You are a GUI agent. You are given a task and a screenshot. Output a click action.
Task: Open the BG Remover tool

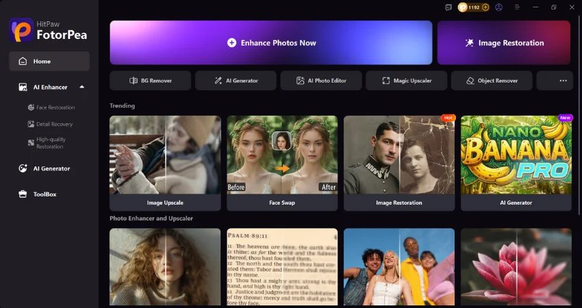point(151,81)
